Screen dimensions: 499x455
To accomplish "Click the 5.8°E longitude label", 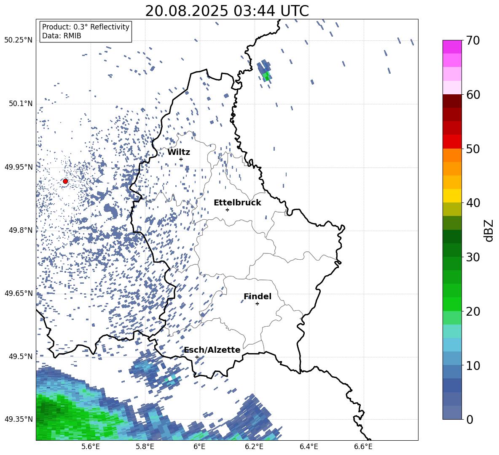I will click(x=145, y=447).
